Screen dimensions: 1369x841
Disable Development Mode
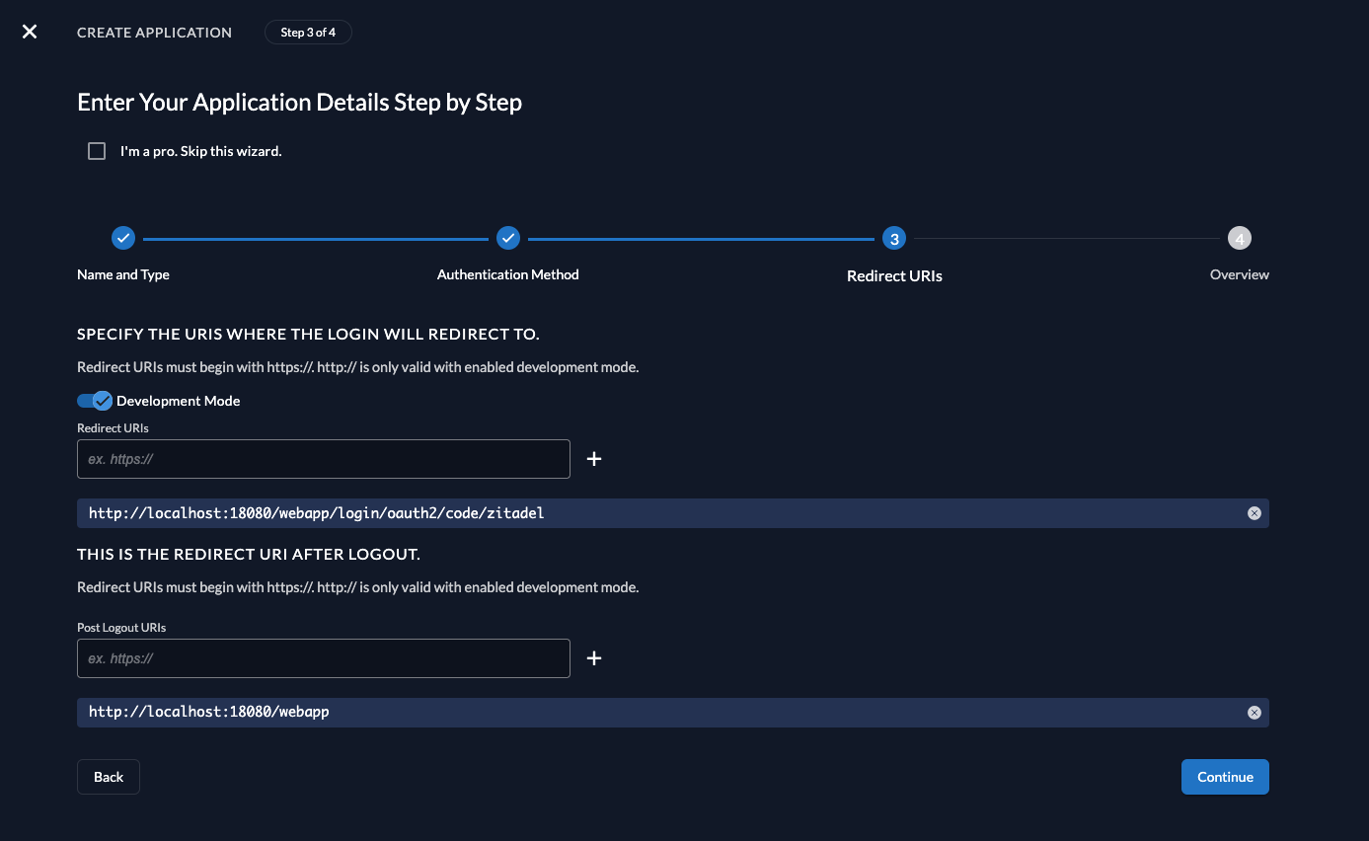pos(94,401)
